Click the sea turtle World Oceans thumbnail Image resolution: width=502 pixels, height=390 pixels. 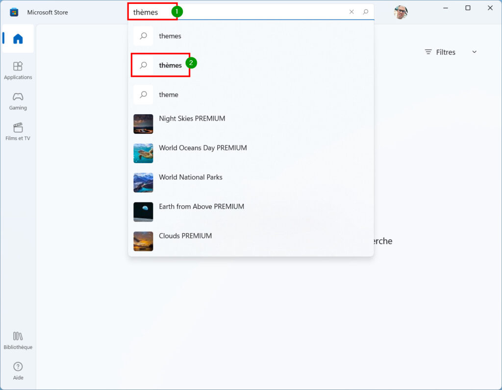(143, 153)
